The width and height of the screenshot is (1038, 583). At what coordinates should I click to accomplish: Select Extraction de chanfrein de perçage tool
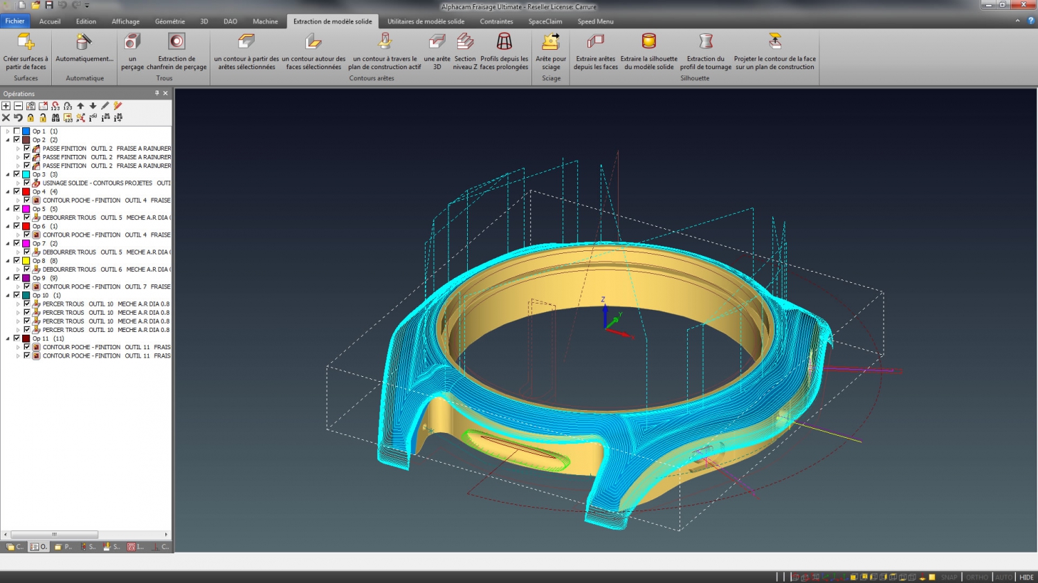click(176, 51)
